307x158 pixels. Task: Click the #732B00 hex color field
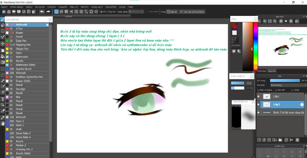coord(235,45)
